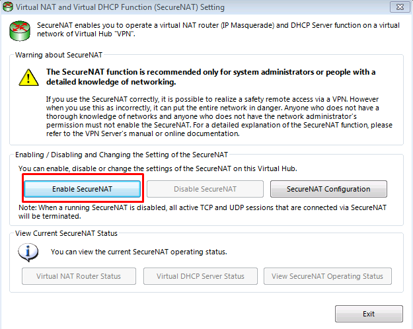Click the note about terminated TCP and UDP sessions
This screenshot has width=413, height=329.
tap(202, 211)
